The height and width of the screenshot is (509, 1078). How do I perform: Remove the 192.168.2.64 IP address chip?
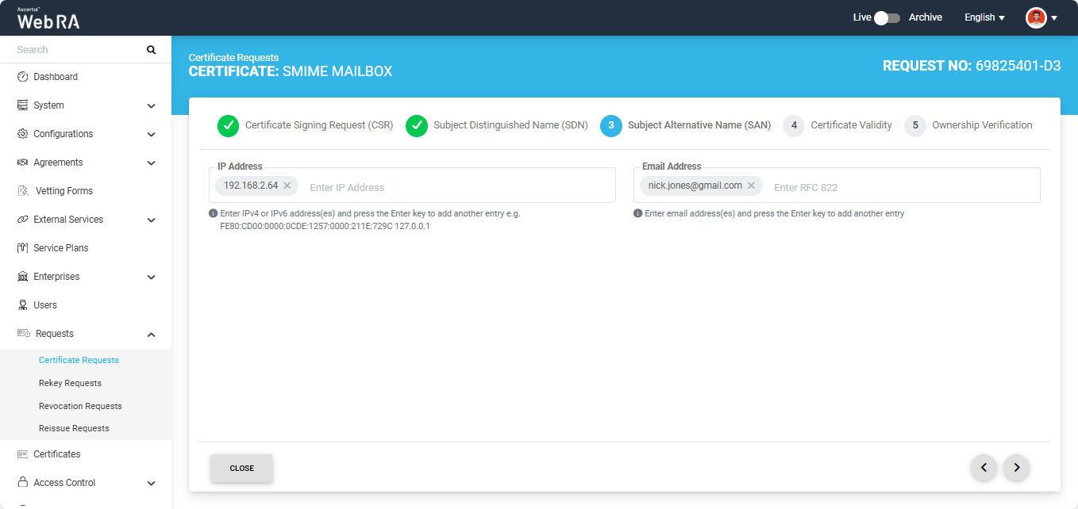(287, 186)
